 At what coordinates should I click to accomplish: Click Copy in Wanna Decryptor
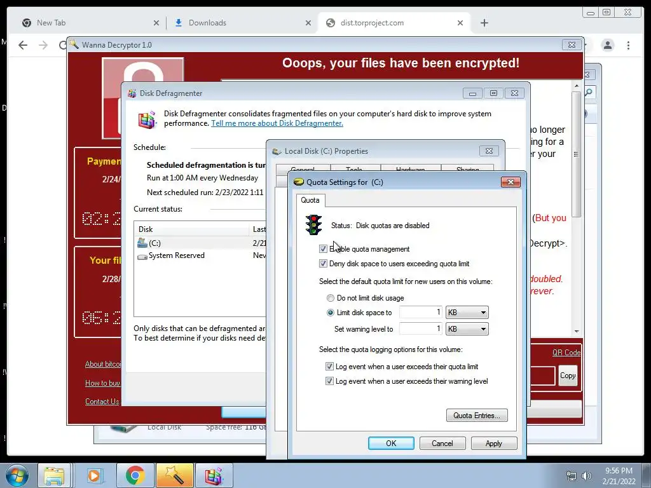point(568,376)
